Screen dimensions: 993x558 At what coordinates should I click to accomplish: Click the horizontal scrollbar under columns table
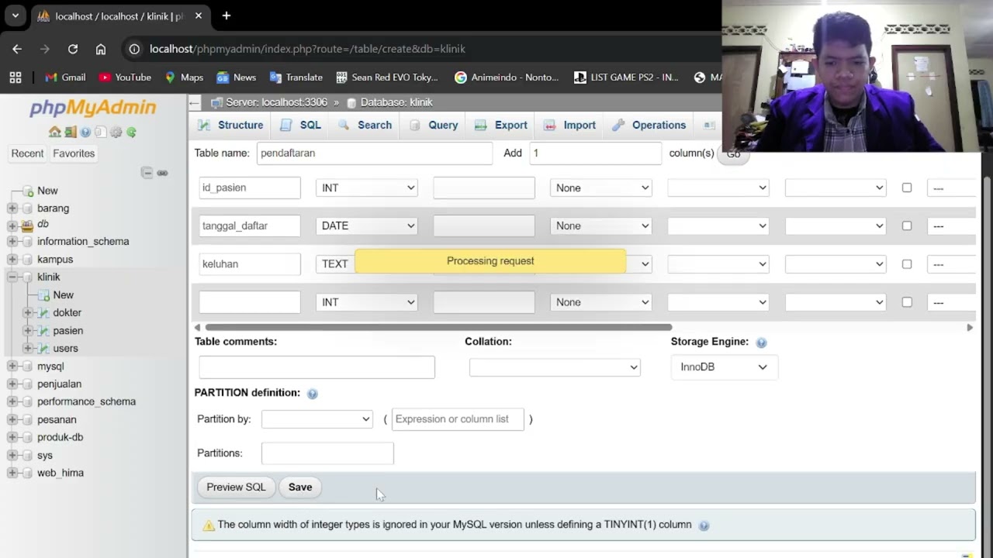pos(438,327)
